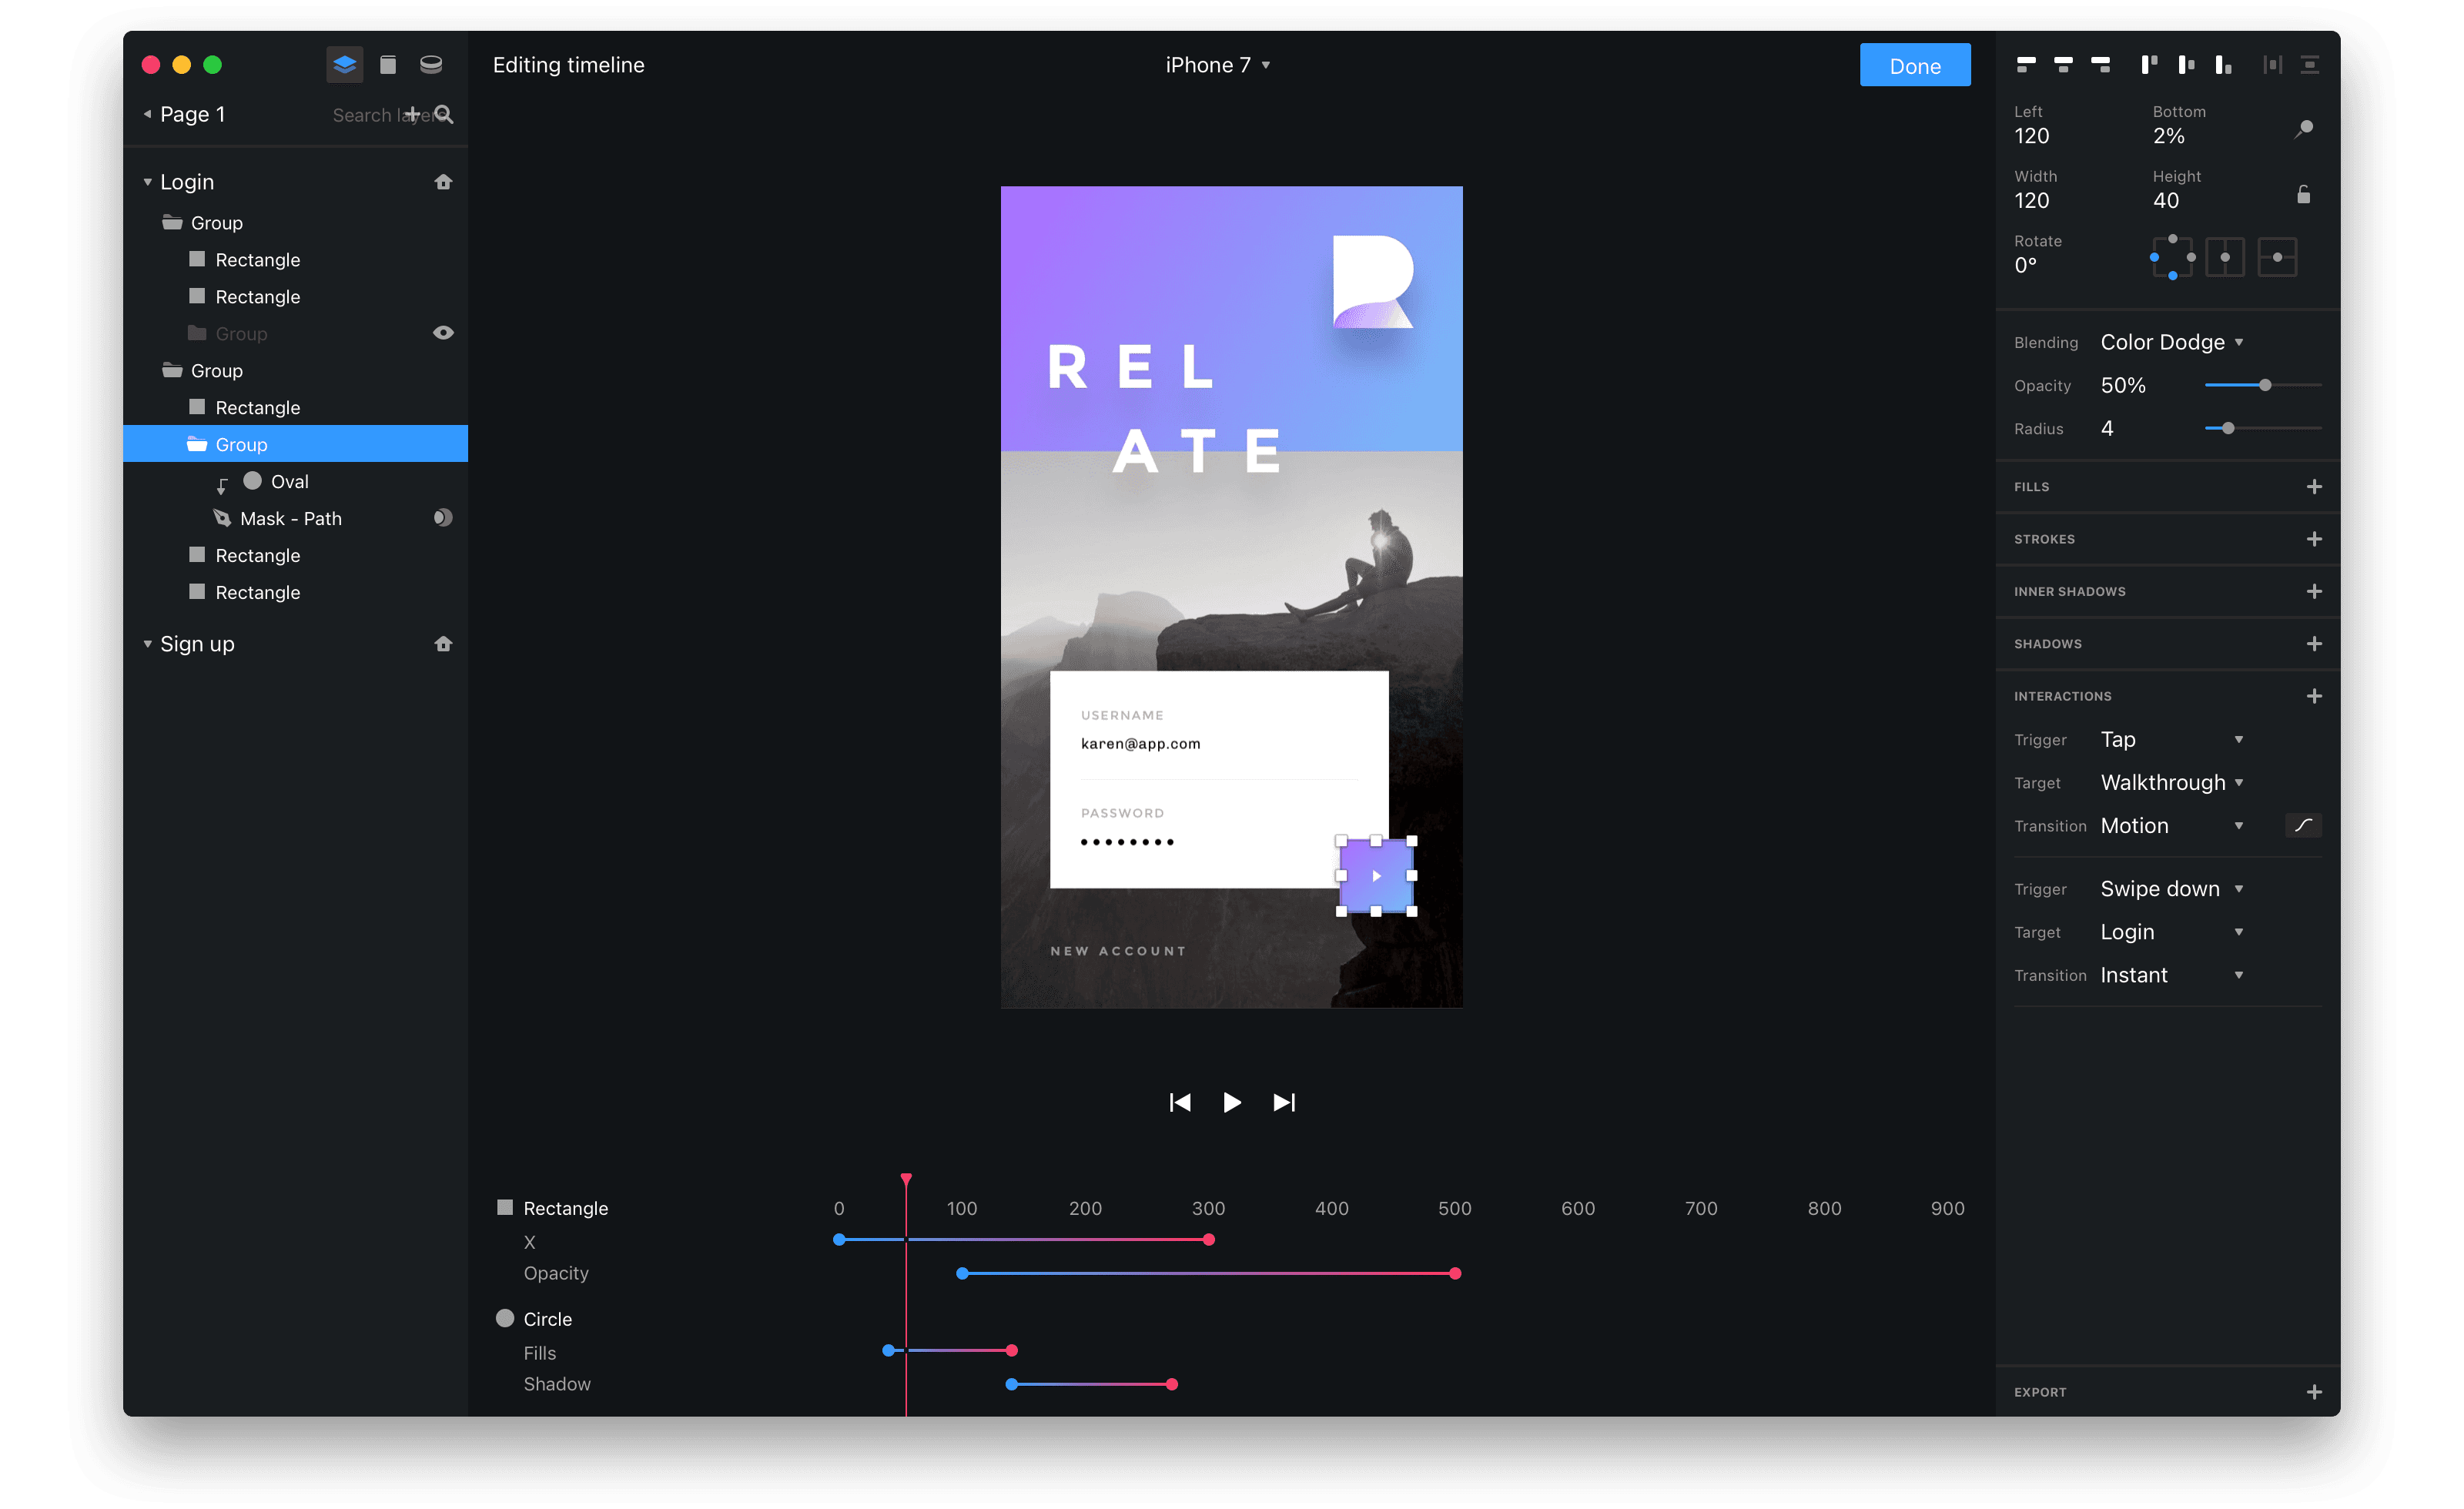Select the Oval layer

coord(289,482)
